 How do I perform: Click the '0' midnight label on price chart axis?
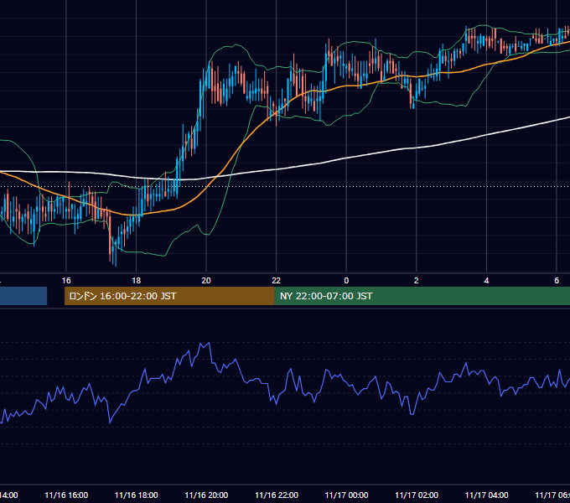point(346,281)
